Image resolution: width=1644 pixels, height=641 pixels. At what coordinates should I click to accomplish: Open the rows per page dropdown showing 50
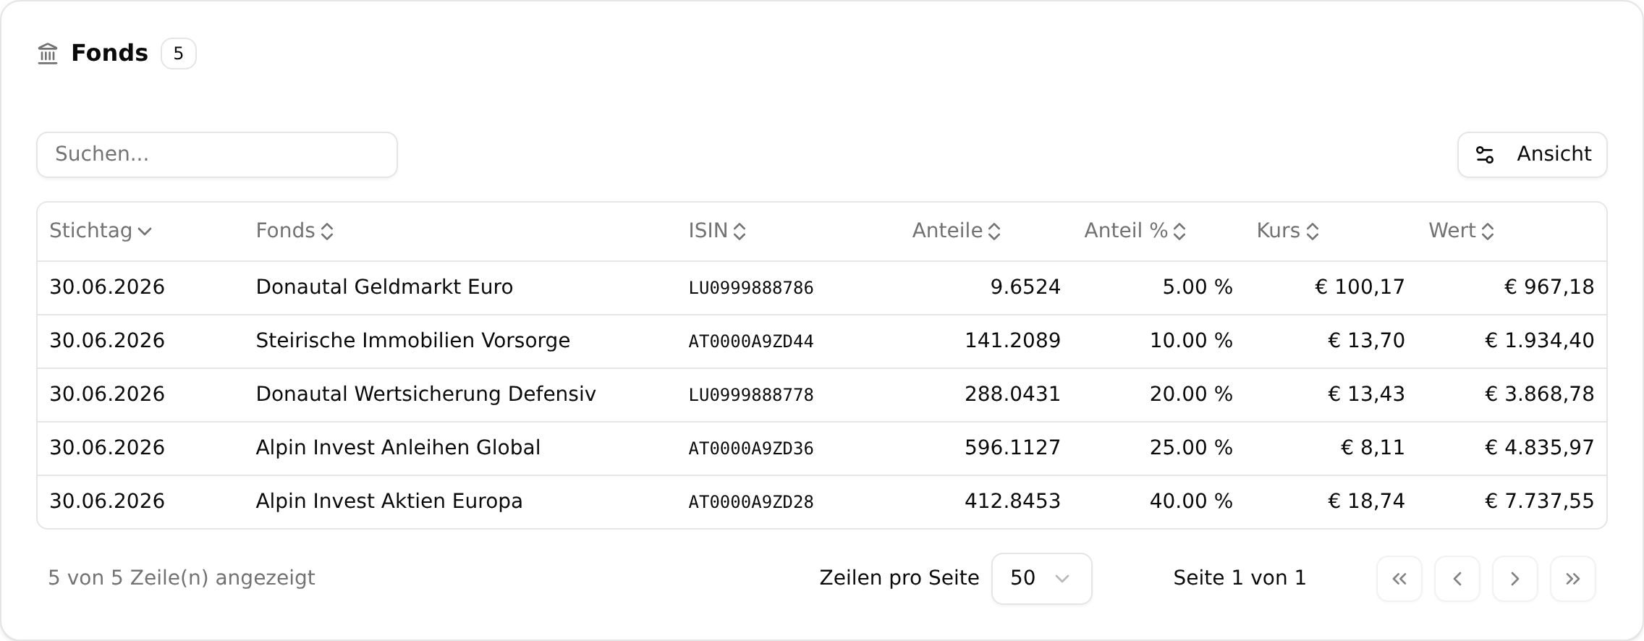[x=1041, y=579]
